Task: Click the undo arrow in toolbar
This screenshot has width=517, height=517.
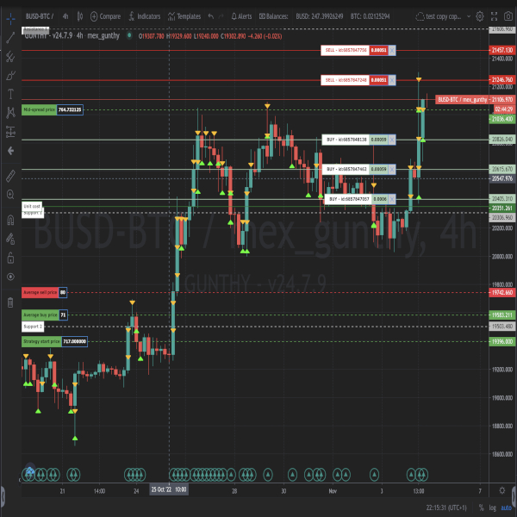Action: pyautogui.click(x=211, y=16)
